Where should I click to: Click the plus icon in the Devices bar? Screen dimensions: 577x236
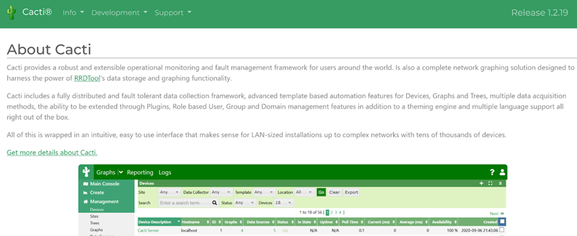(x=481, y=183)
